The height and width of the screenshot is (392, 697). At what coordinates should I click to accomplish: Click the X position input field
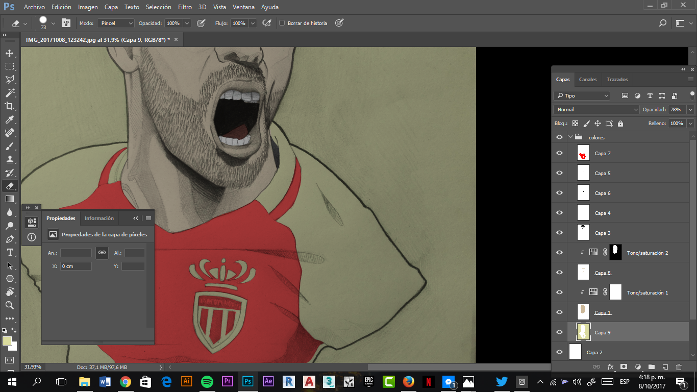coord(76,266)
